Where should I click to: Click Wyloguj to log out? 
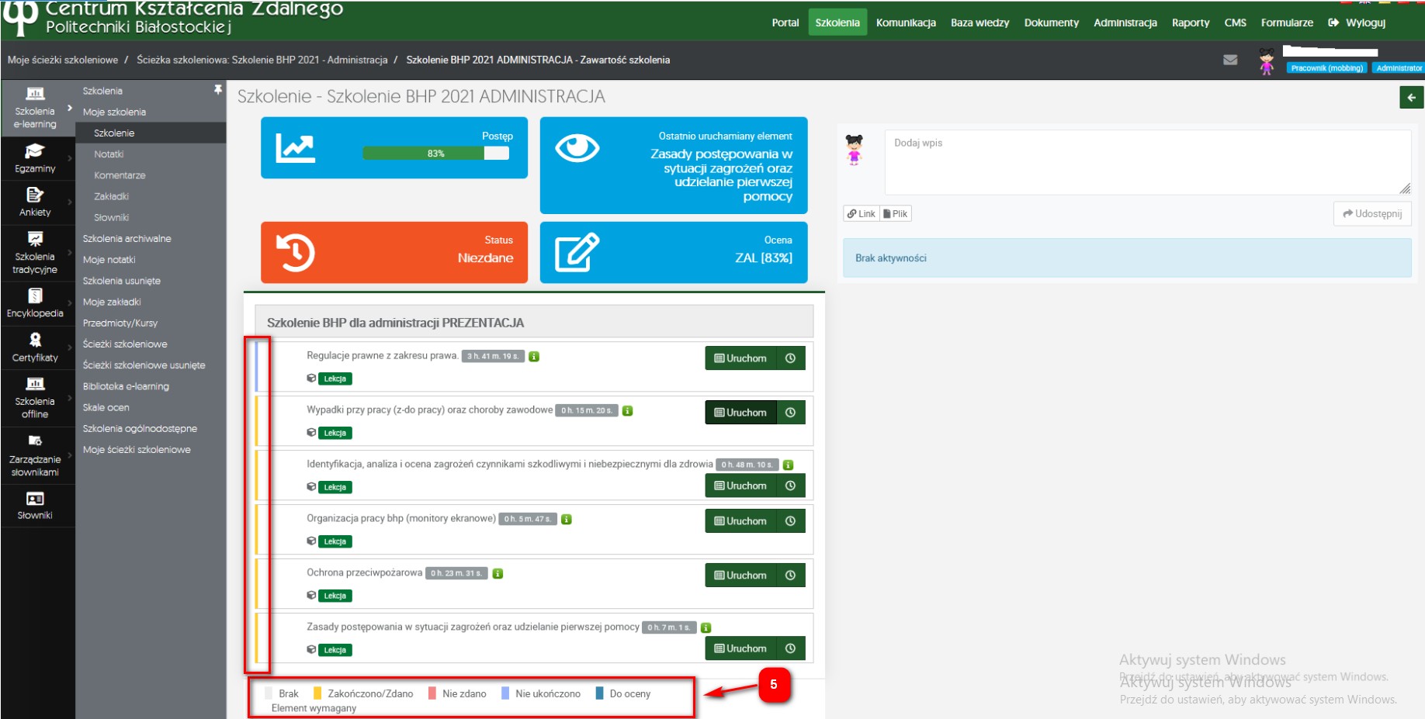click(1357, 22)
